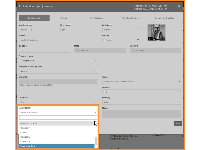Image resolution: width=201 pixels, height=150 pixels.
Task: Open the Veteran dropdown
Action: pyautogui.click(x=142, y=92)
